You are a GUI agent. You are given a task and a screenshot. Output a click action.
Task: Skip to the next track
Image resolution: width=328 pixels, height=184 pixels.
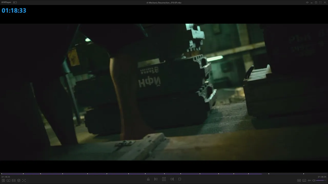pos(172,179)
